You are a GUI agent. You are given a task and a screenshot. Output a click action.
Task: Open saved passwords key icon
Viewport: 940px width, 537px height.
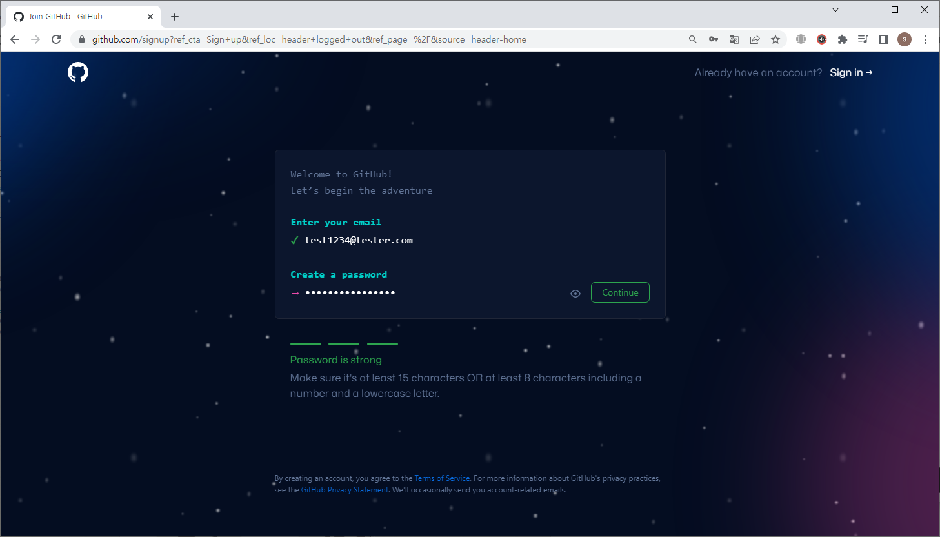point(714,39)
